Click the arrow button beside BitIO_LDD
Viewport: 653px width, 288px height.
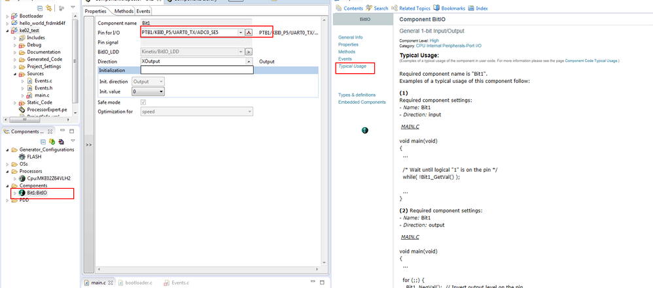click(249, 52)
